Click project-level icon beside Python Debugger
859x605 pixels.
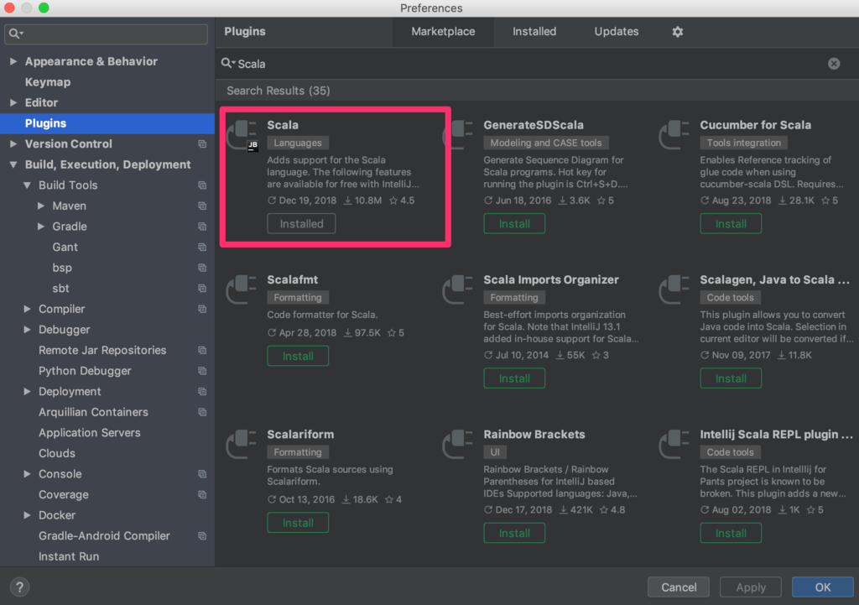202,371
